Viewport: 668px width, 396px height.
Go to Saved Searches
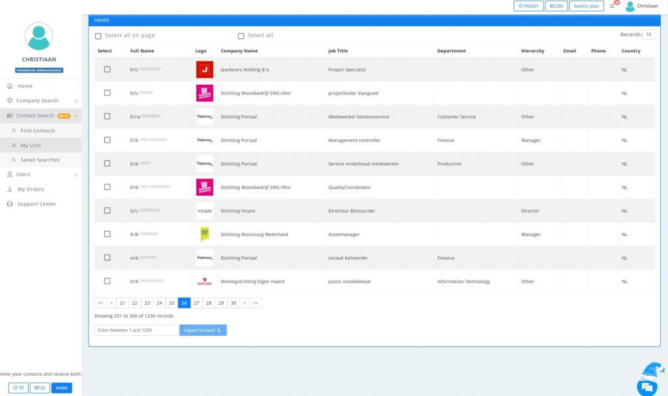point(40,160)
